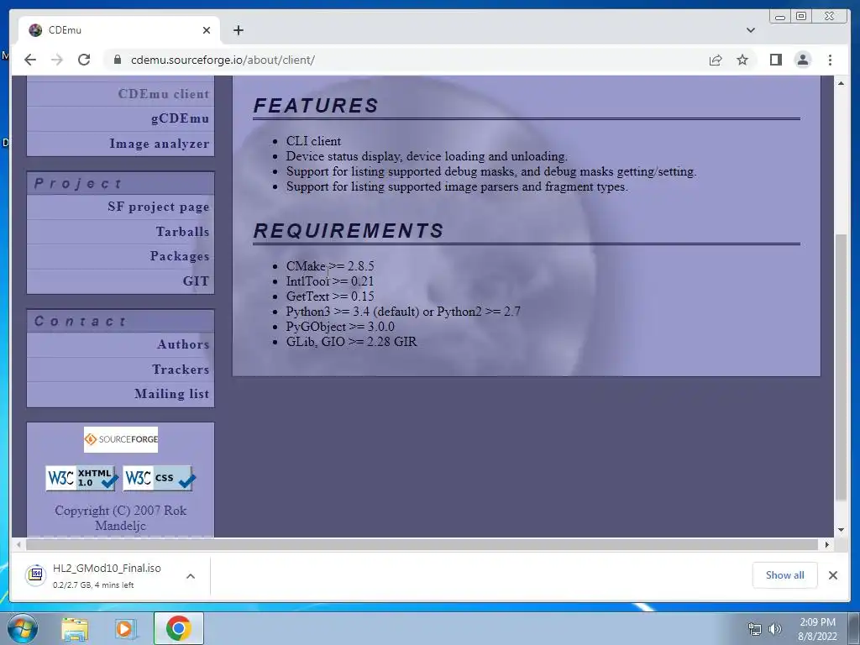Image resolution: width=860 pixels, height=645 pixels.
Task: Click the vertical scrollbar down arrow
Action: coord(841,530)
